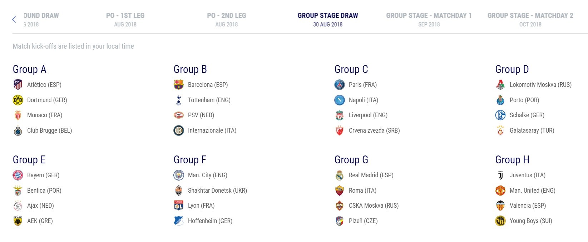This screenshot has height=242, width=588.
Task: Open the PO - 2nd Leg tab
Action: (x=227, y=20)
